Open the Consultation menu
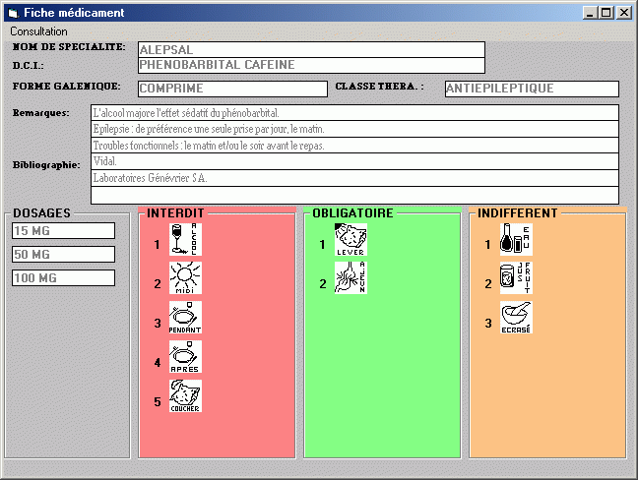638x480 pixels. [x=38, y=31]
